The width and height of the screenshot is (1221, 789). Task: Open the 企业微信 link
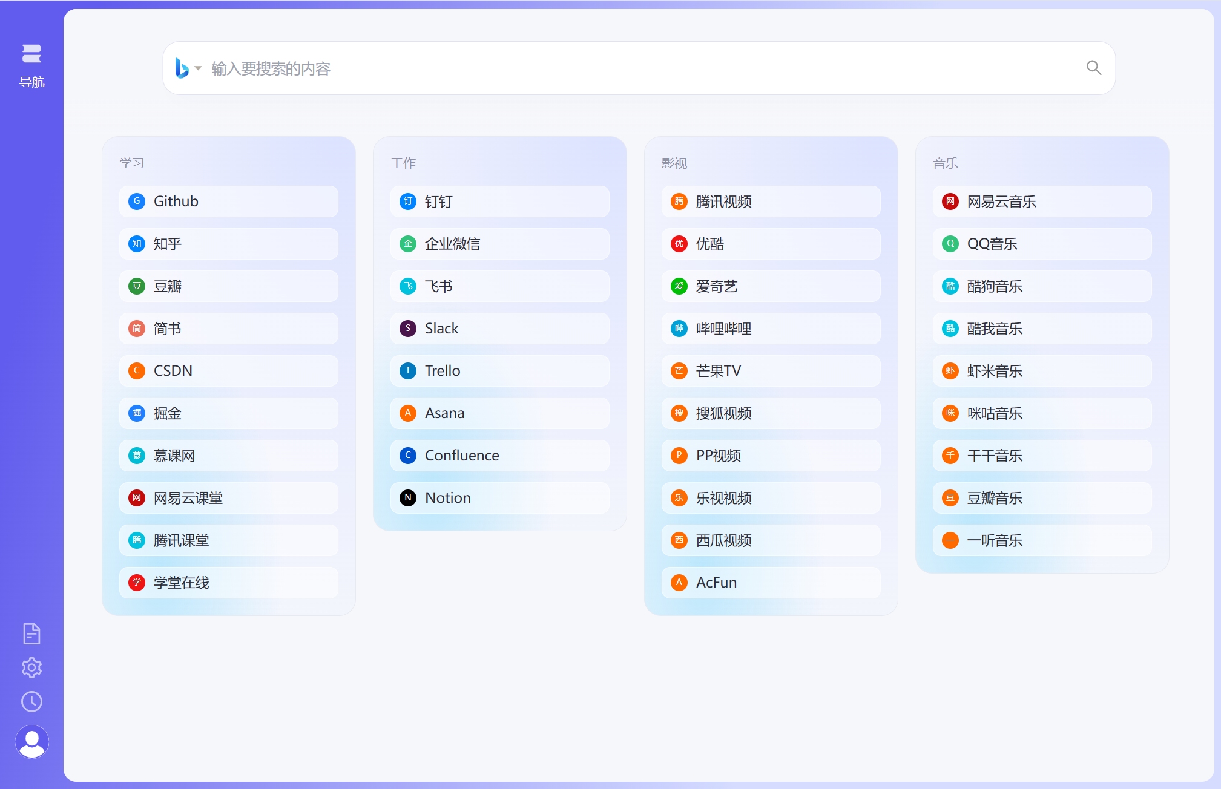pyautogui.click(x=500, y=244)
